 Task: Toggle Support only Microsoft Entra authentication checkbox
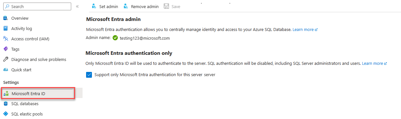[89, 74]
